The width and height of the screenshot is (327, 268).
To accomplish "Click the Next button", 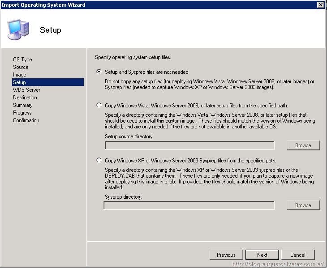I will pyautogui.click(x=262, y=255).
